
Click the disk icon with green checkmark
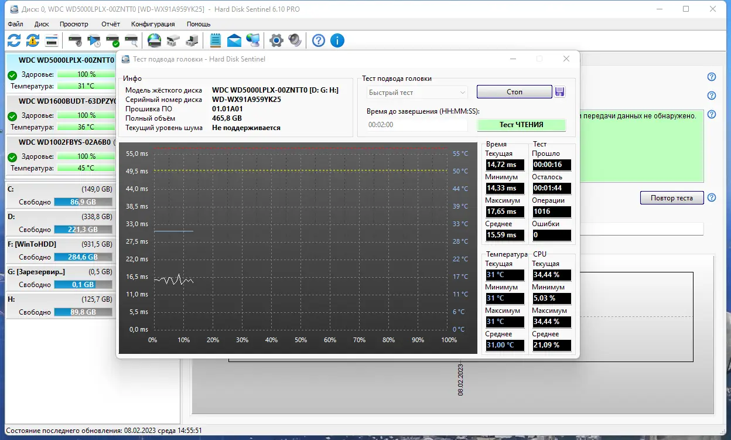coord(112,40)
